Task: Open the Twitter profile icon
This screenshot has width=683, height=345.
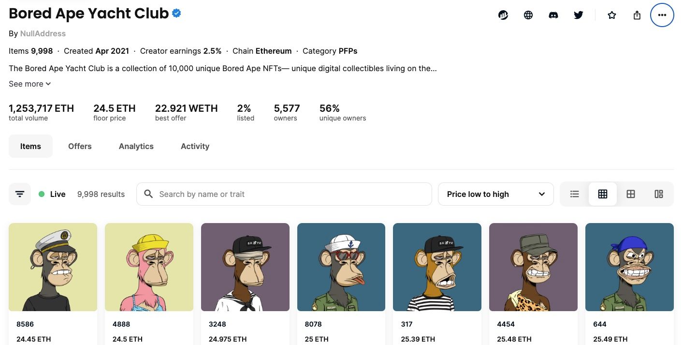Action: (579, 15)
